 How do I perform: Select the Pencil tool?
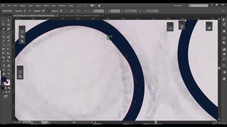(3, 41)
